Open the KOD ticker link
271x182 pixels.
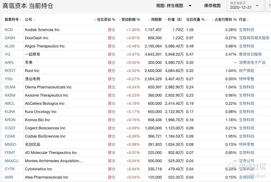(9, 30)
